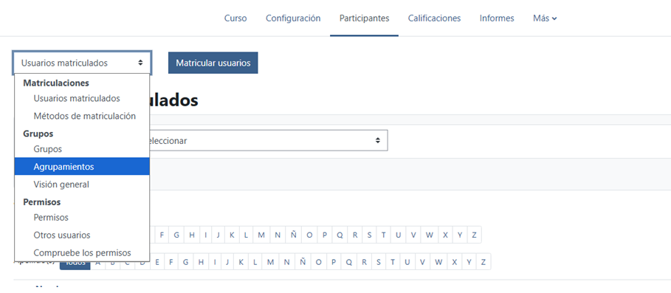Filter by letter Z in lower alphabet row
The height and width of the screenshot is (293, 671).
484,262
